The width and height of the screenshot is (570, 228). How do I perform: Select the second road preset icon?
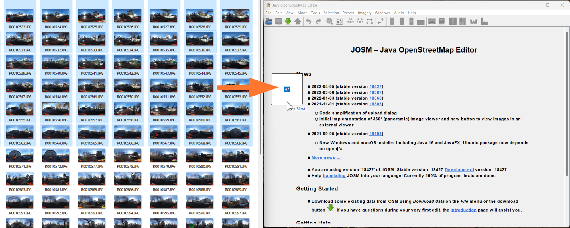click(x=402, y=21)
